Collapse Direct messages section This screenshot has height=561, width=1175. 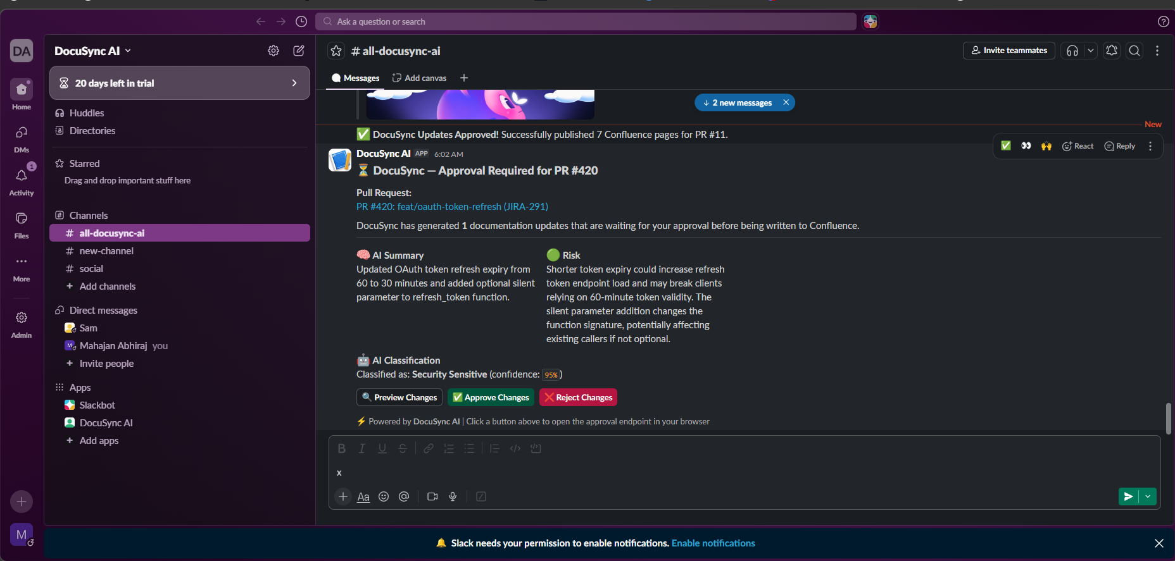(103, 310)
